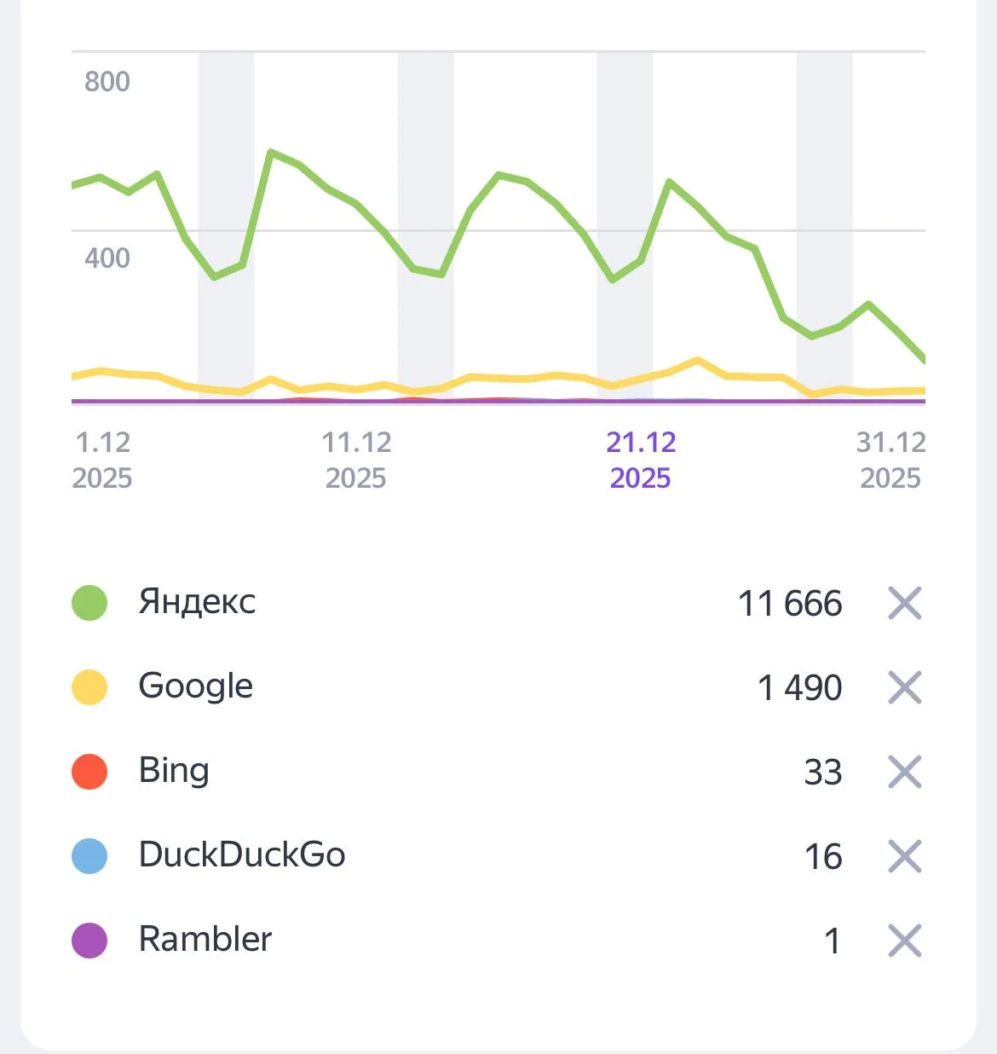Click the 800 y-axis gridline label

107,82
